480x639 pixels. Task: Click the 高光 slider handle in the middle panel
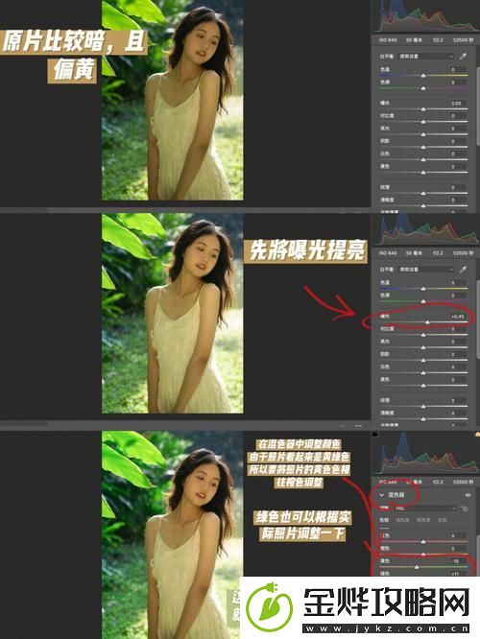tap(423, 347)
